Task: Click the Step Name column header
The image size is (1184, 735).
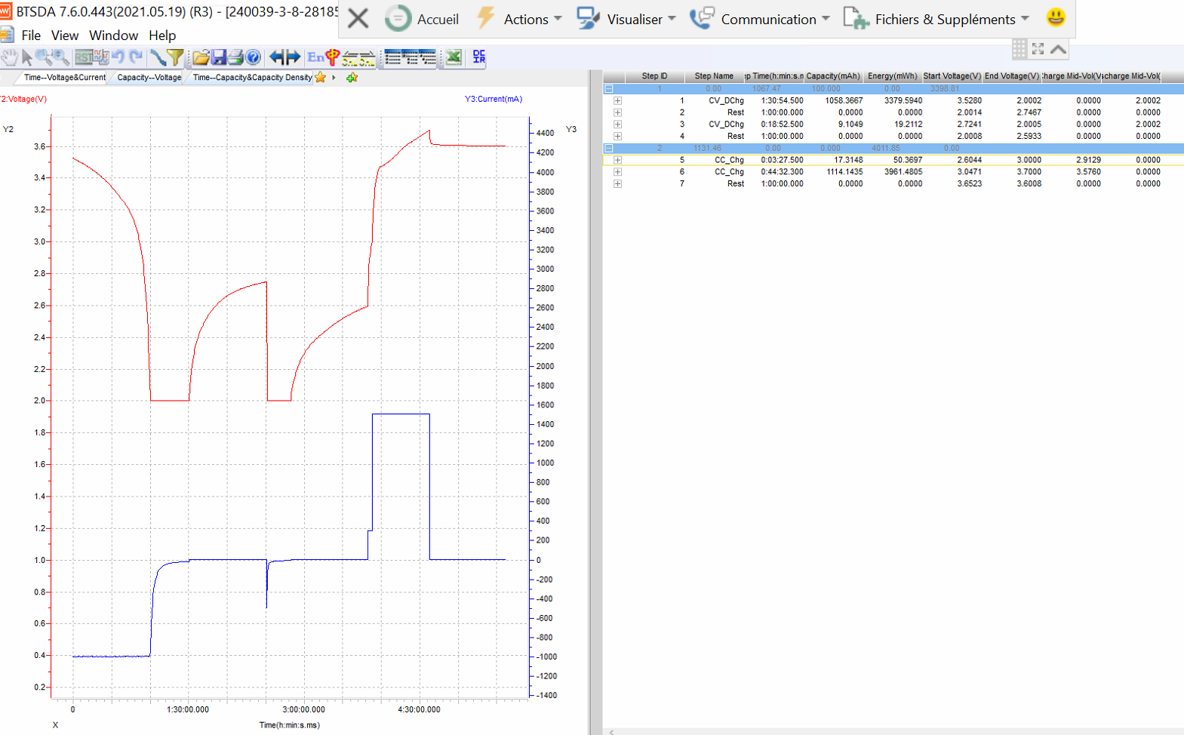Action: click(x=714, y=76)
